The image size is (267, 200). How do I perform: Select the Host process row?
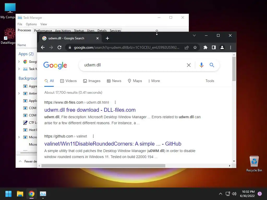tap(26, 130)
